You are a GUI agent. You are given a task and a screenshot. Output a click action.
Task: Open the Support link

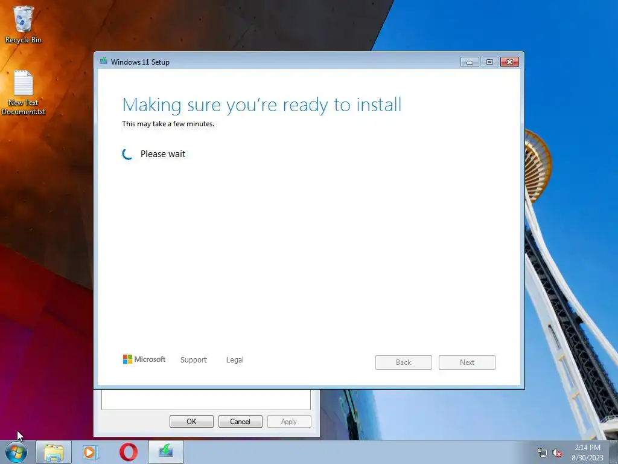coord(194,360)
